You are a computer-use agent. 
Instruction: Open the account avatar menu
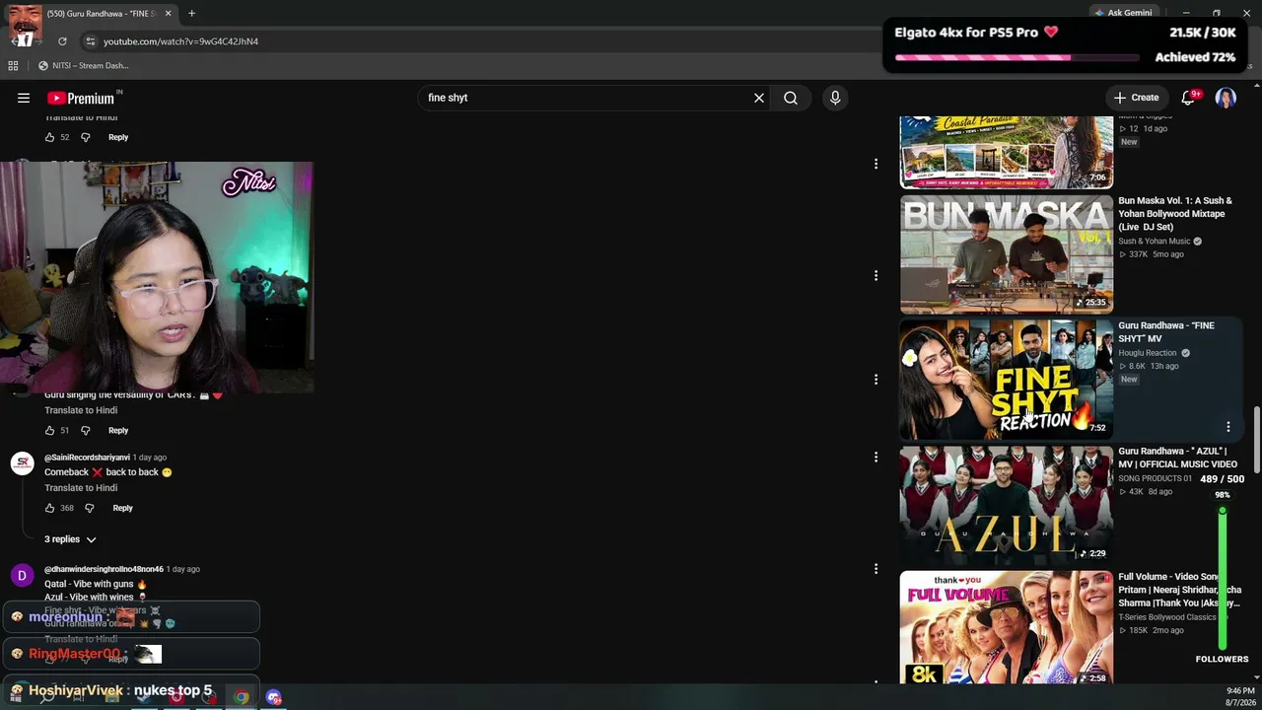click(1226, 98)
